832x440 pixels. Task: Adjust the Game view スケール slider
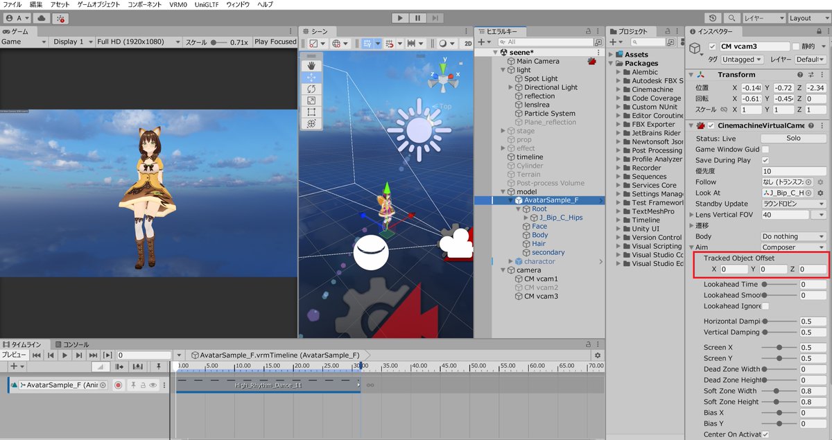[218, 42]
